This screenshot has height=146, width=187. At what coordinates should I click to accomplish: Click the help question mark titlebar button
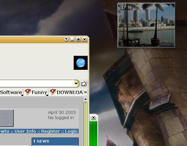[x=66, y=39]
